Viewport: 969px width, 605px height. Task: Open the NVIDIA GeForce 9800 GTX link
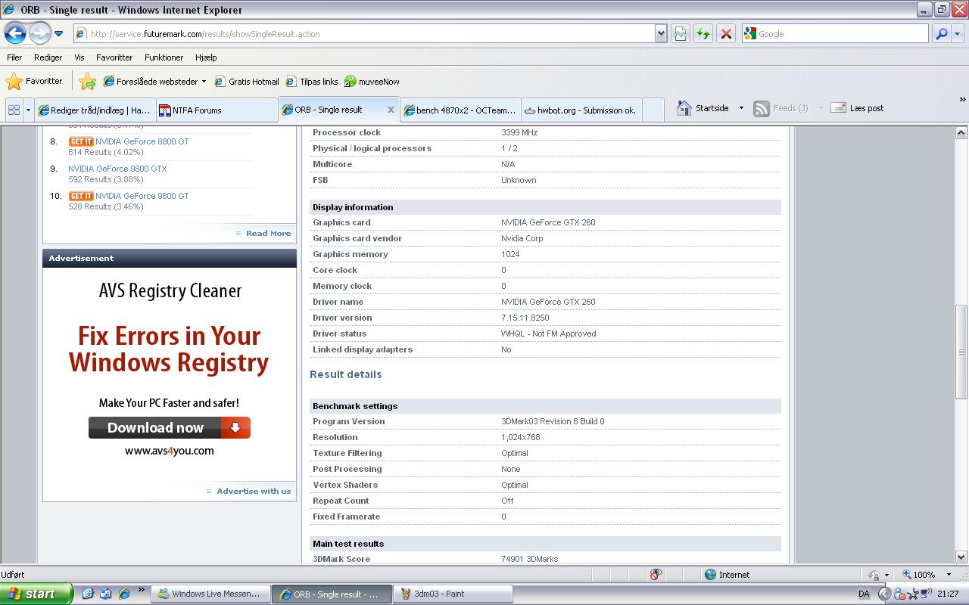117,169
